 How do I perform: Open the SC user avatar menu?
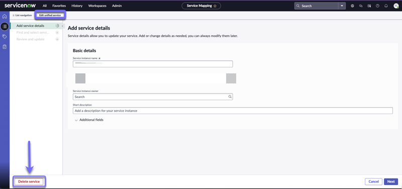[x=396, y=6]
